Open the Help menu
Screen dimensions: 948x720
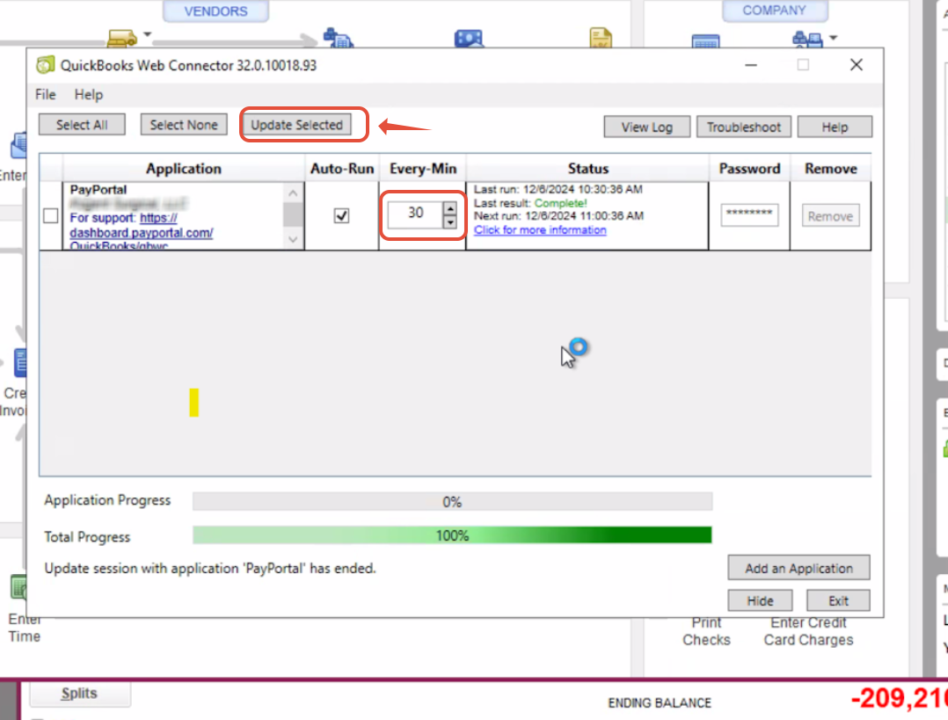pyautogui.click(x=88, y=94)
